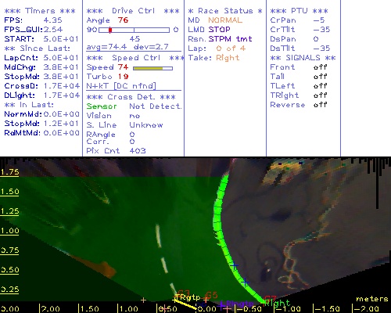Select the Timers panel header
This screenshot has height=313, width=391.
[x=40, y=11]
